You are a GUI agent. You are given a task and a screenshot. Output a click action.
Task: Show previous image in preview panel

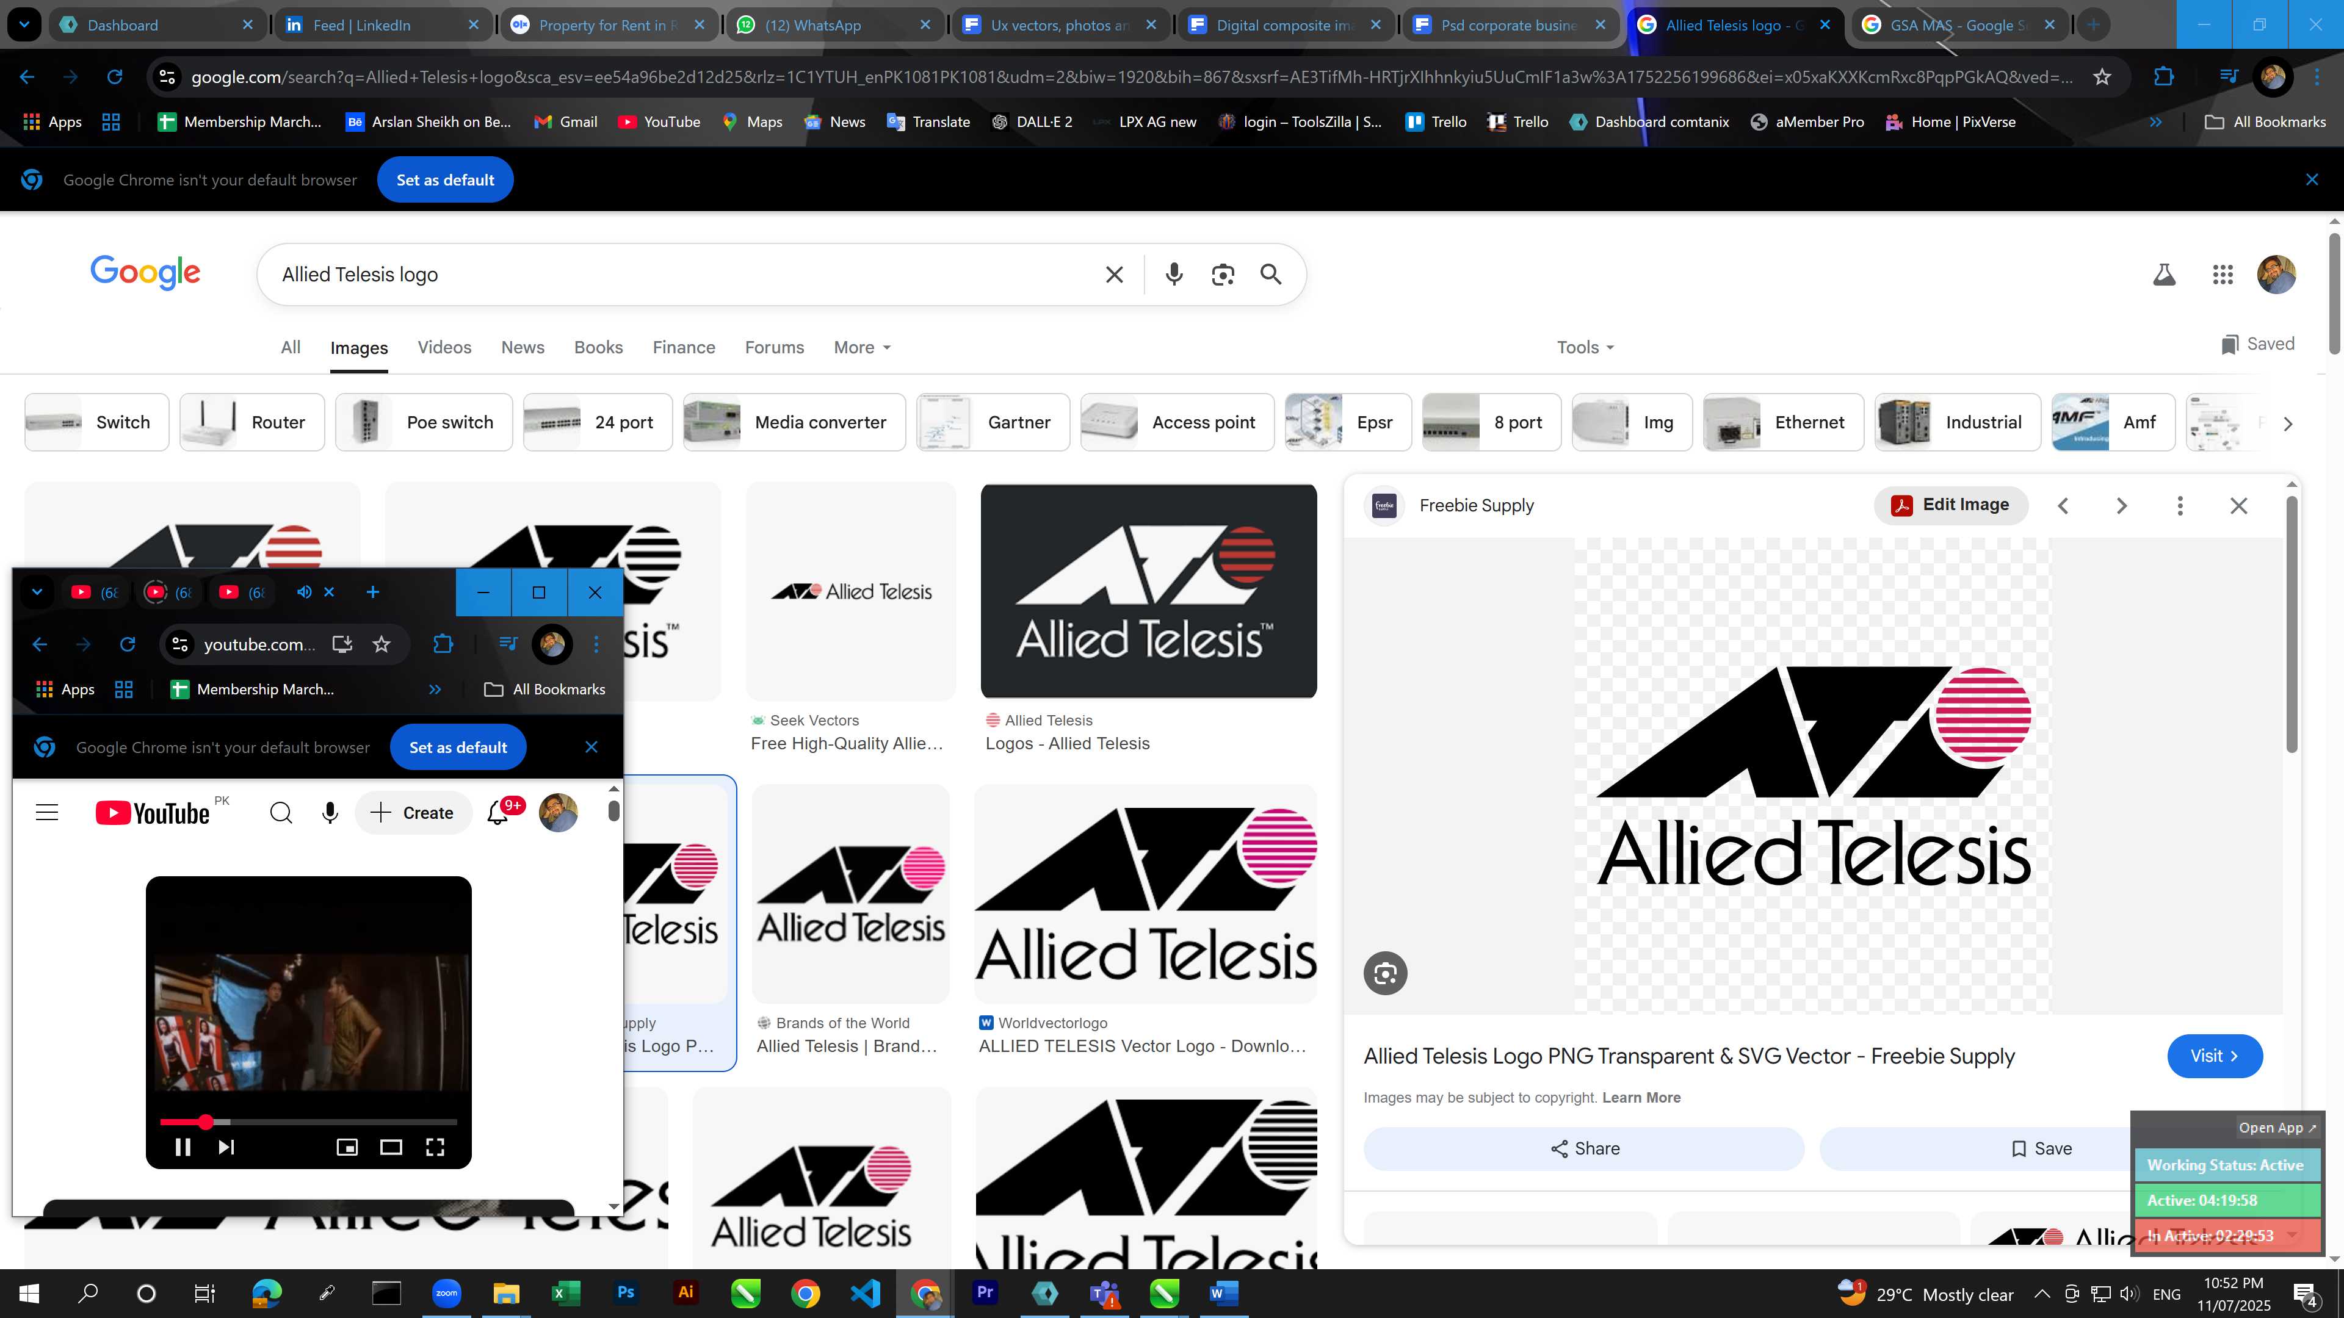click(2063, 506)
